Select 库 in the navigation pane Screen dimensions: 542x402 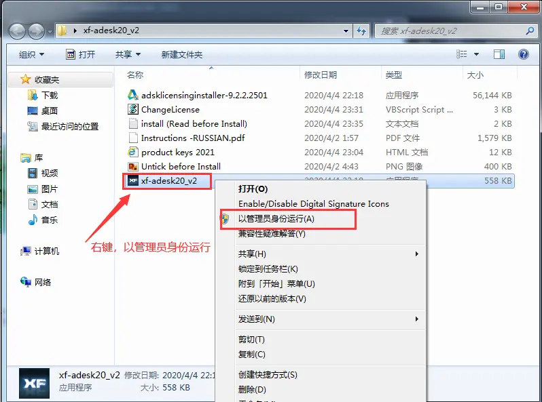(x=38, y=158)
